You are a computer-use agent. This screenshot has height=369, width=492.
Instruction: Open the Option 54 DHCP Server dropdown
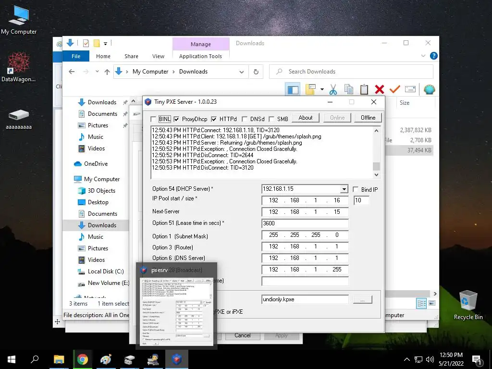click(344, 189)
